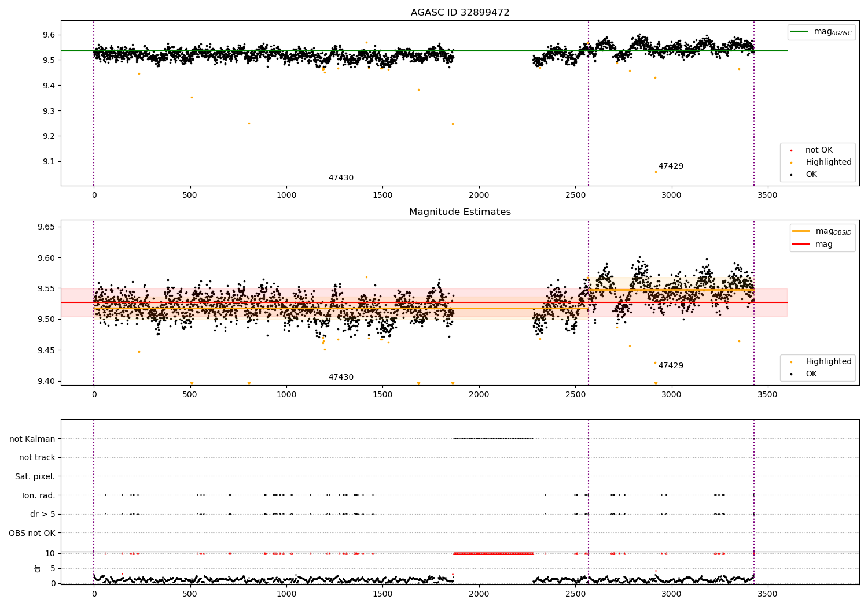Click the '2000' x-axis tick of the top plot
The image size is (868, 607).
[479, 195]
